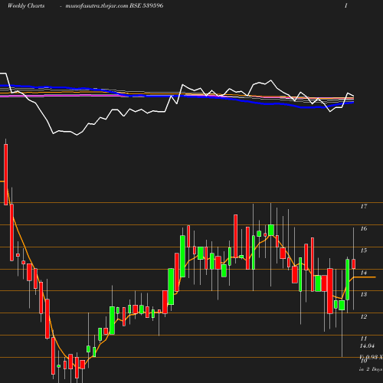Click the '15' price axis label
383x383 pixels.
pos(364,250)
